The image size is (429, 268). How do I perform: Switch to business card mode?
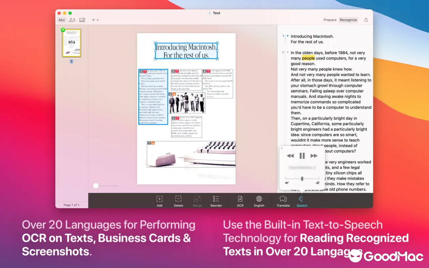point(72,20)
